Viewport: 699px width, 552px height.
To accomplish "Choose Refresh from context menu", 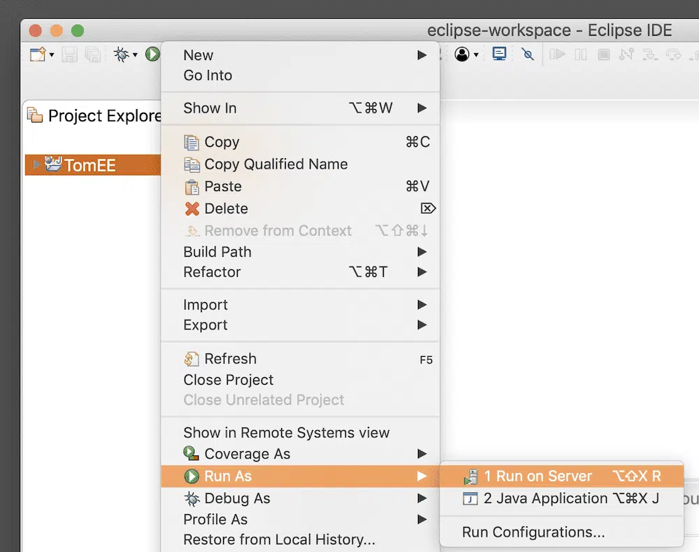I will click(x=230, y=359).
